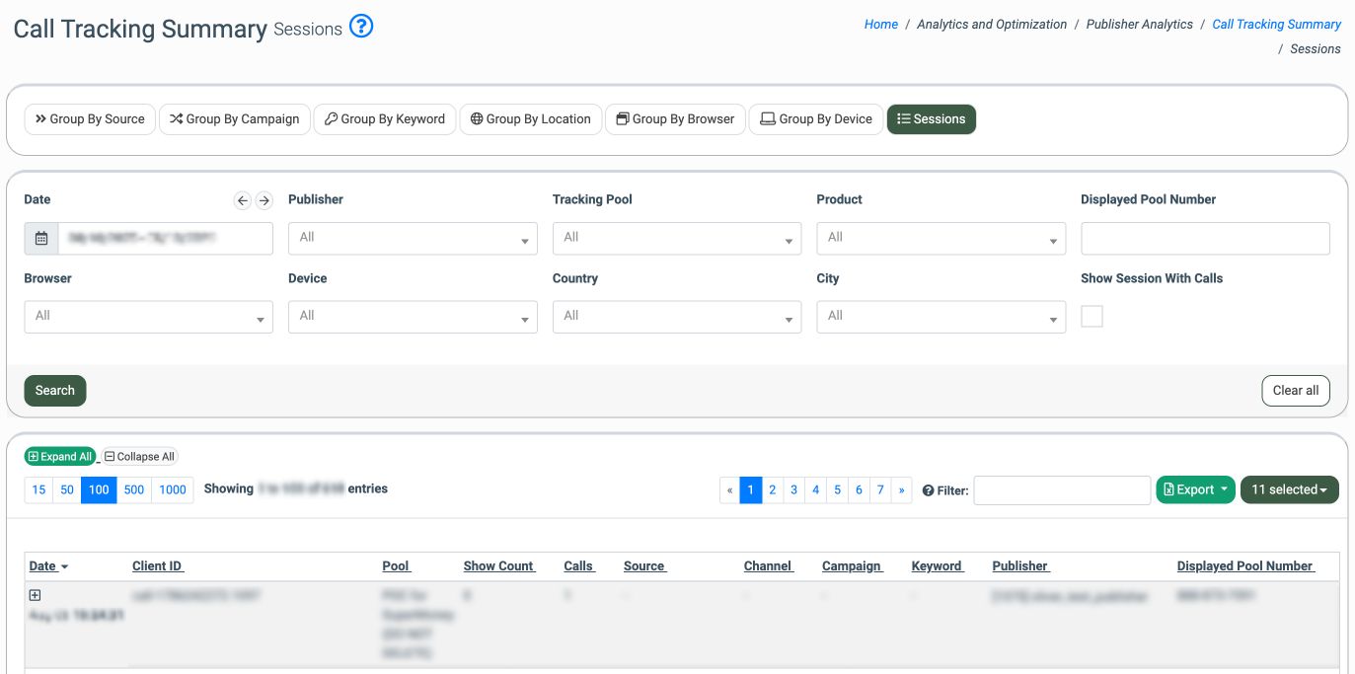
Task: Show 100 entries per page
Action: pos(99,489)
